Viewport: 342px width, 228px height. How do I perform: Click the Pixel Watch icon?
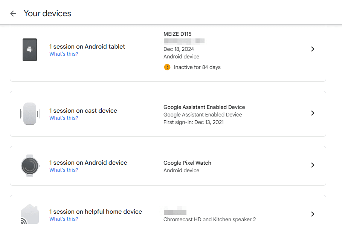click(30, 165)
